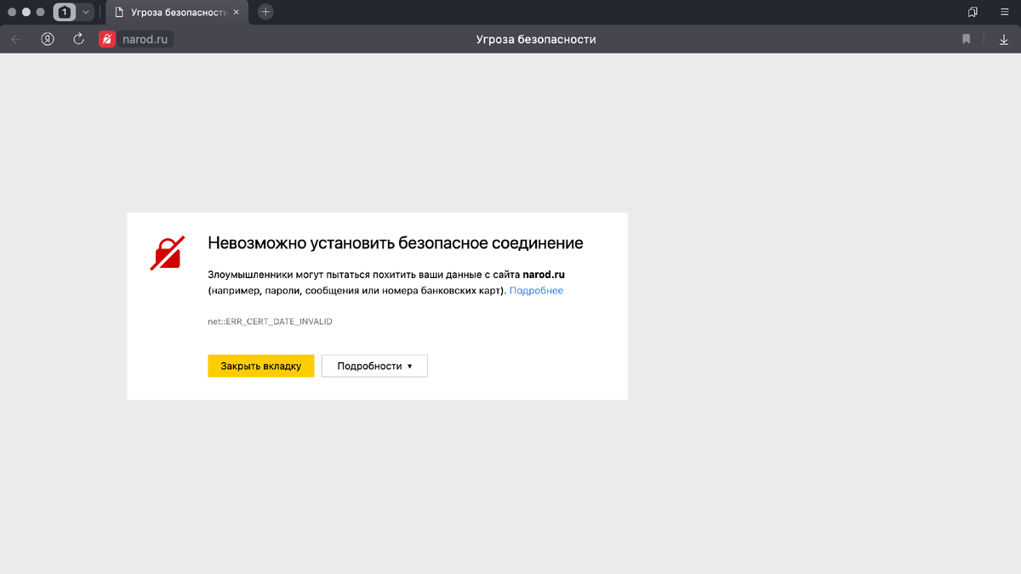Click the narod.ru address field
1021x574 pixels.
144,39
